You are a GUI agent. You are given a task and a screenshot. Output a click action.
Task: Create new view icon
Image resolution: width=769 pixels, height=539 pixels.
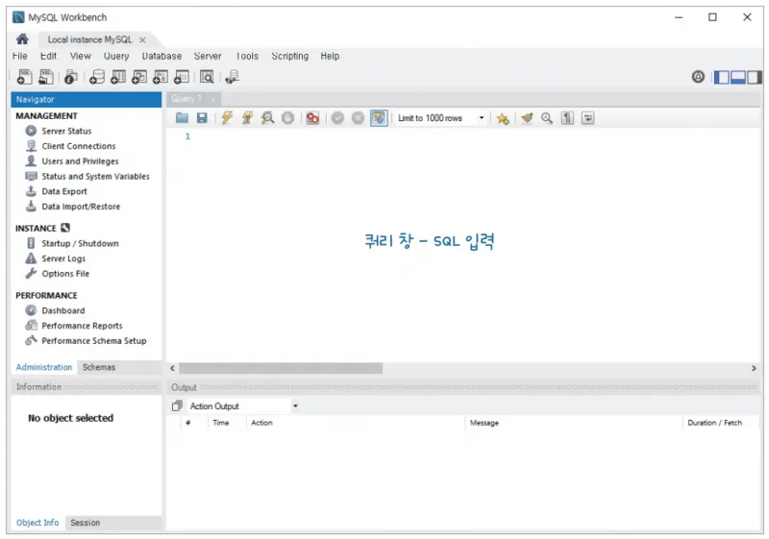click(139, 77)
